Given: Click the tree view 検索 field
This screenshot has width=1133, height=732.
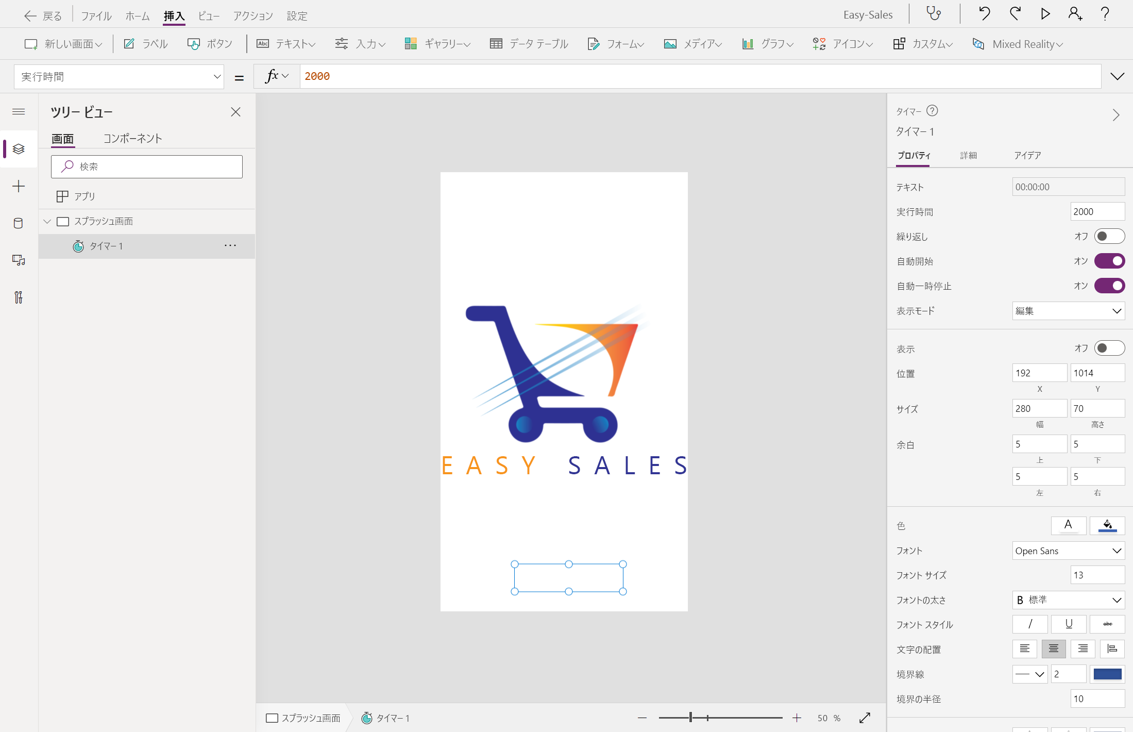Looking at the screenshot, I should [x=147, y=167].
